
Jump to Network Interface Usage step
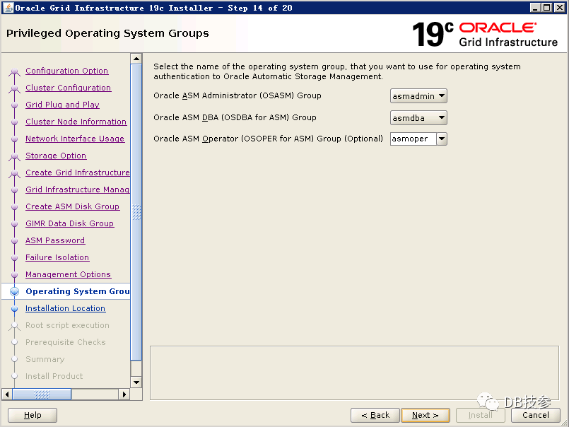[x=75, y=139]
